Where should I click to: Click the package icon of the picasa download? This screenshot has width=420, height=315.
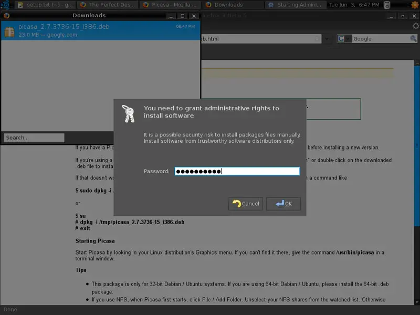click(x=9, y=31)
